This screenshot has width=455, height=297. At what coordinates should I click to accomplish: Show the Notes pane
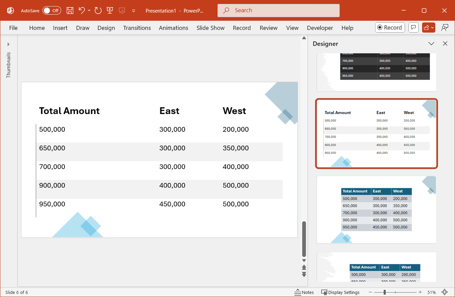click(x=304, y=292)
